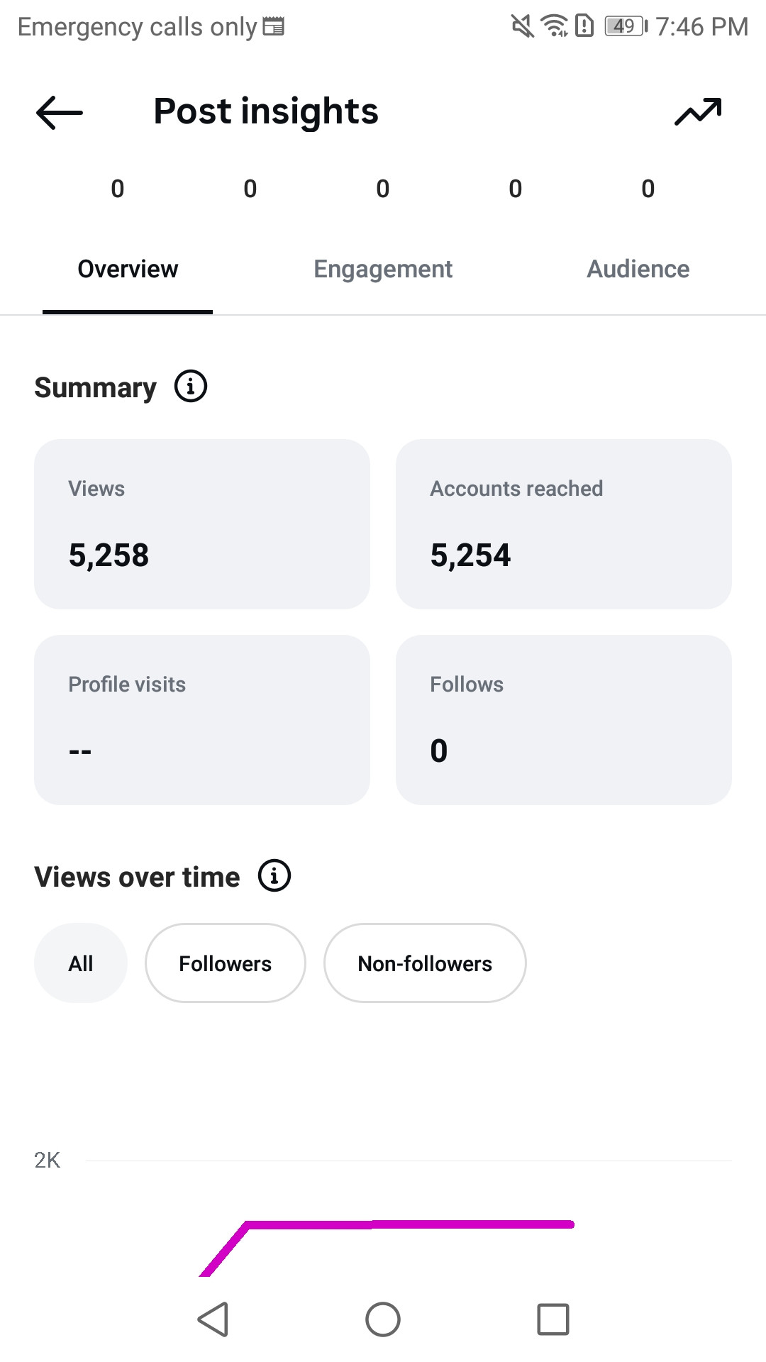Tap the back arrow icon
Image resolution: width=766 pixels, height=1362 pixels.
(x=60, y=112)
